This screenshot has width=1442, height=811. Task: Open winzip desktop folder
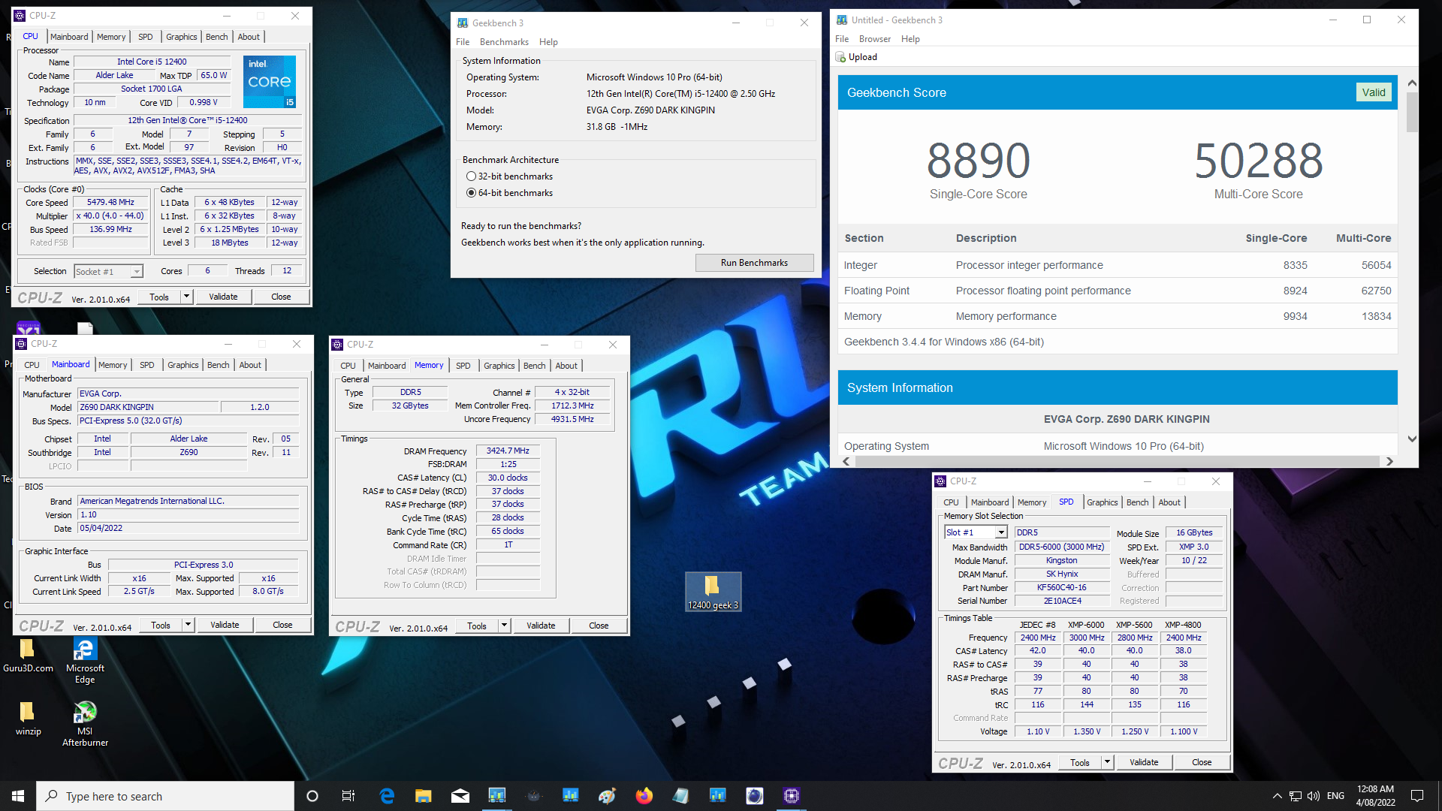(x=28, y=719)
